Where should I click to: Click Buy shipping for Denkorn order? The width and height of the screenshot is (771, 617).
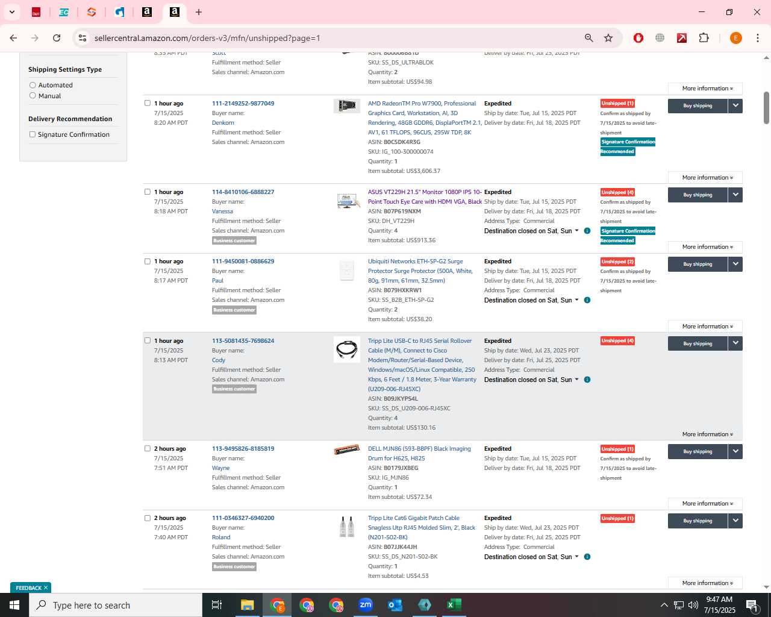[698, 105]
